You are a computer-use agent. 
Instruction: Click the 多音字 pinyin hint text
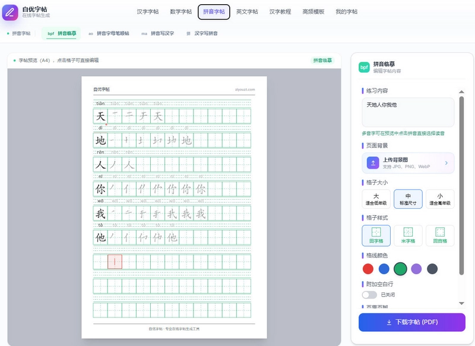click(x=403, y=133)
